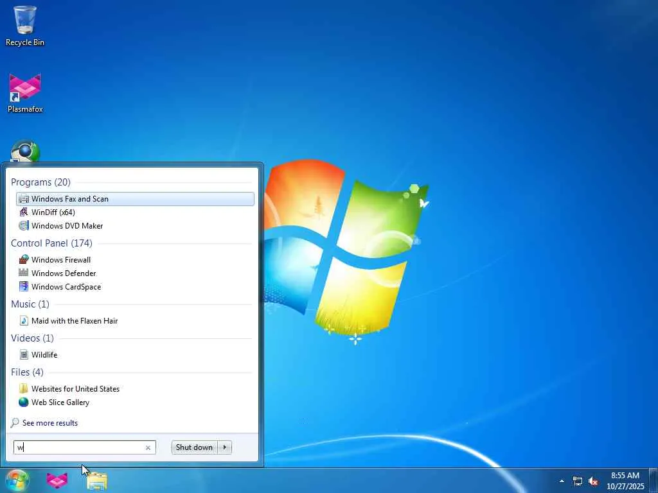The height and width of the screenshot is (493, 658).
Task: Click the See more results magnifier icon
Action: (15, 422)
